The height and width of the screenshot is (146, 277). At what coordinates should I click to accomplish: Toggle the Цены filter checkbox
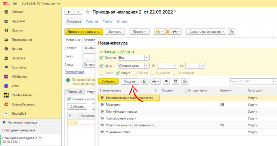(x=102, y=66)
